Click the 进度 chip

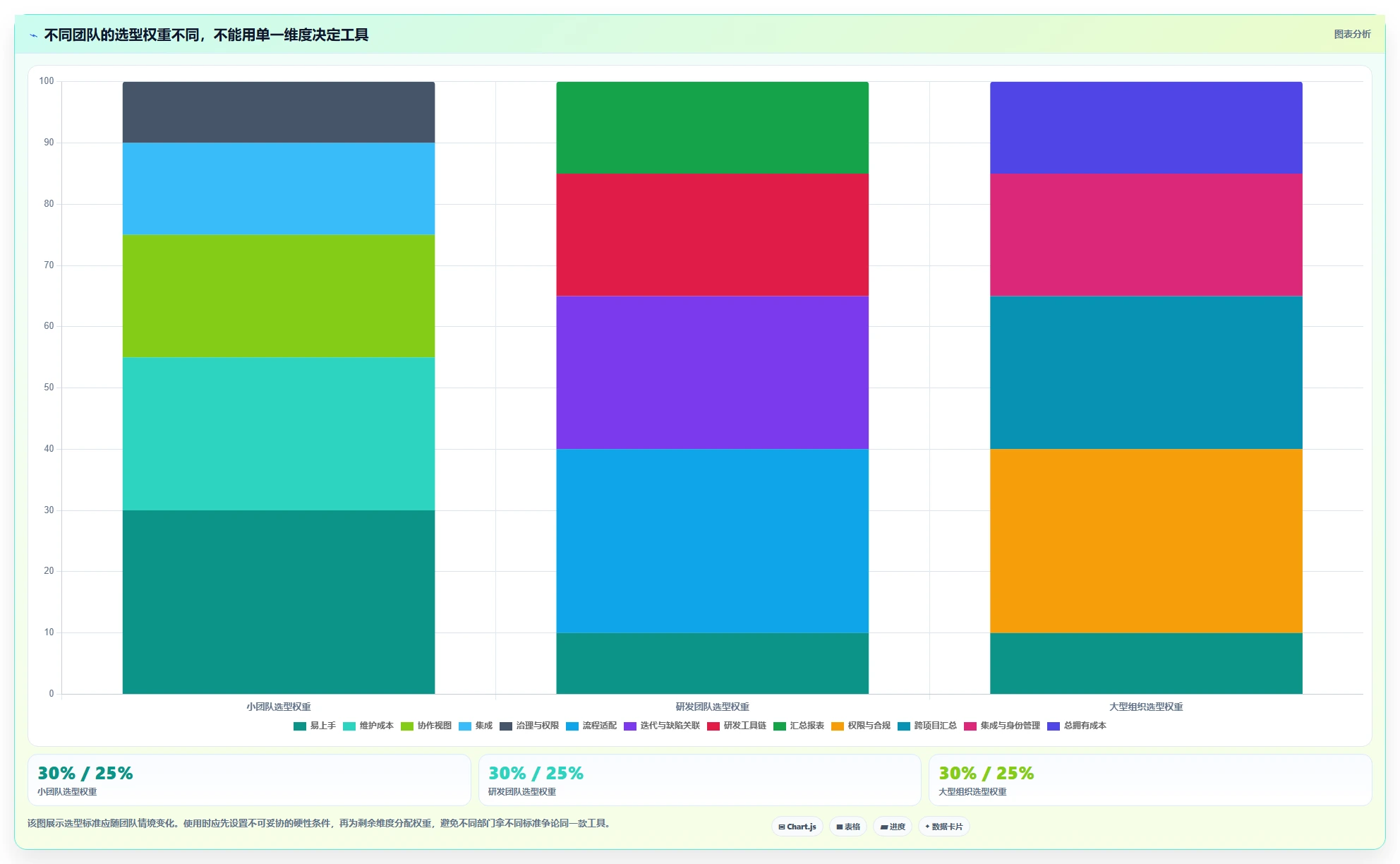tap(893, 827)
